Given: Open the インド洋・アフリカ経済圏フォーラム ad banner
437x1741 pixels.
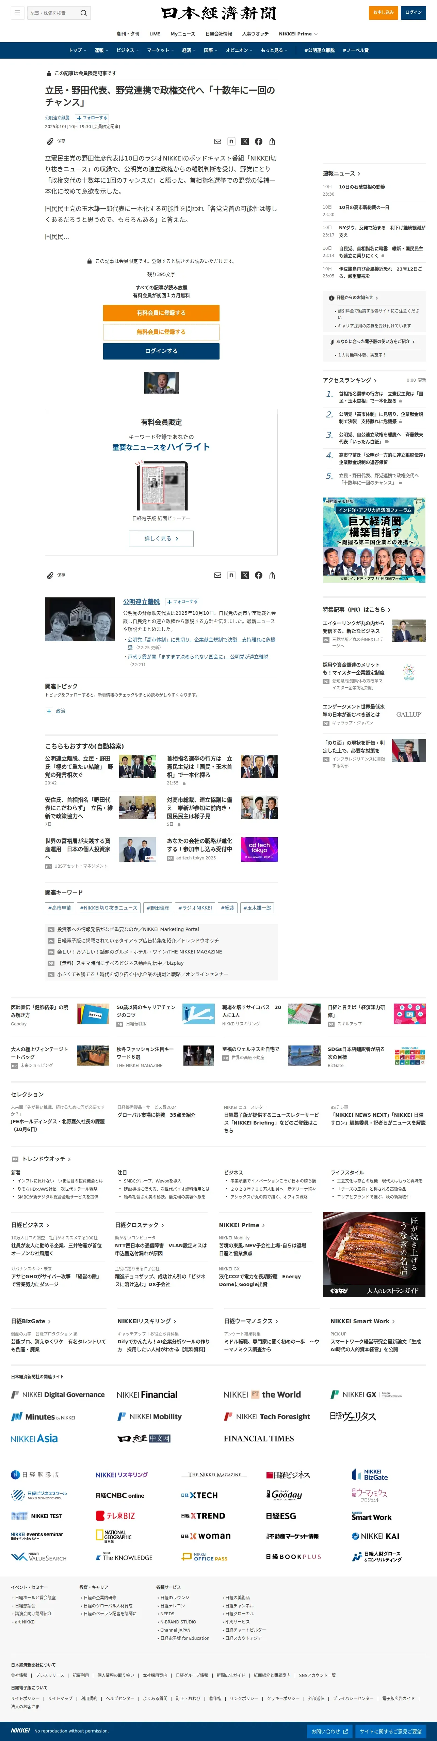Looking at the screenshot, I should pos(374,540).
